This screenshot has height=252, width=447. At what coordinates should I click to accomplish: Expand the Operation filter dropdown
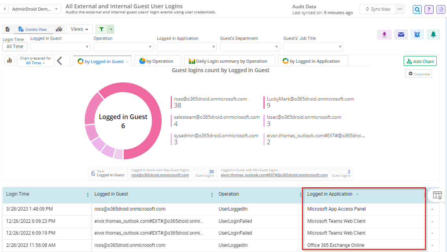(x=123, y=47)
